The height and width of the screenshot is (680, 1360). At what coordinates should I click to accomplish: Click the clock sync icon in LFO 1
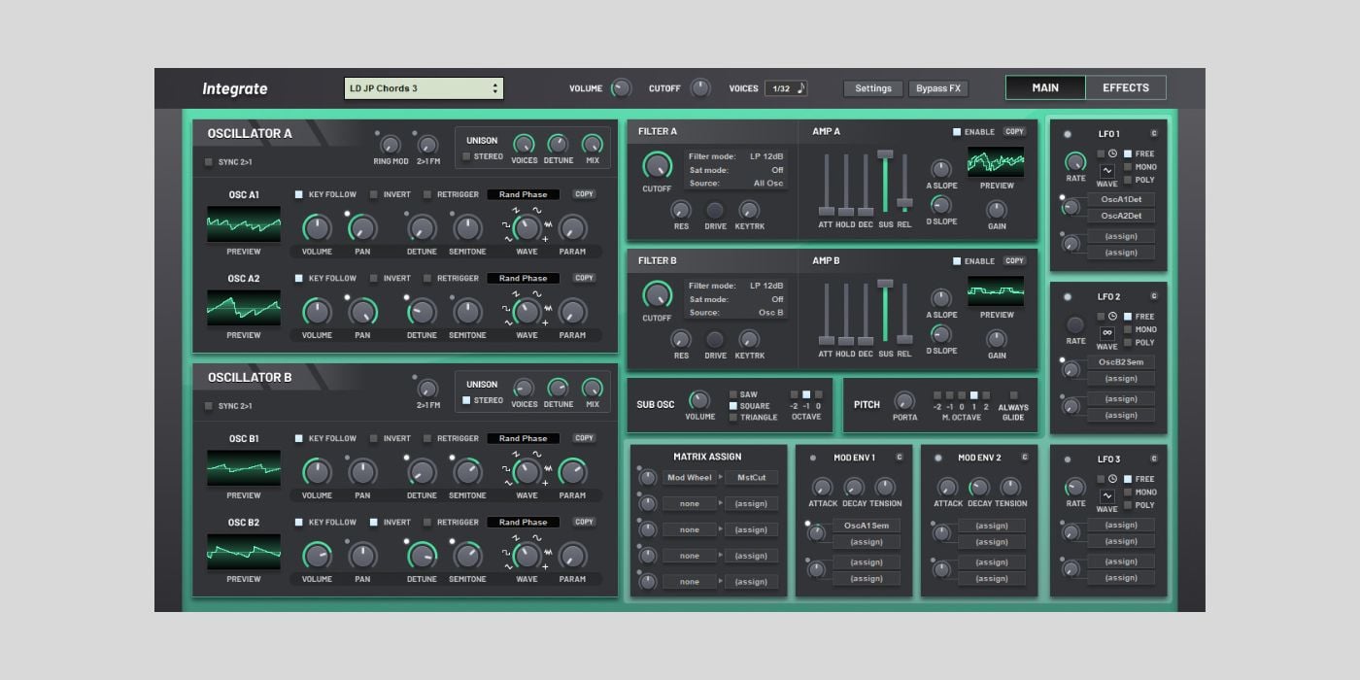point(1112,153)
